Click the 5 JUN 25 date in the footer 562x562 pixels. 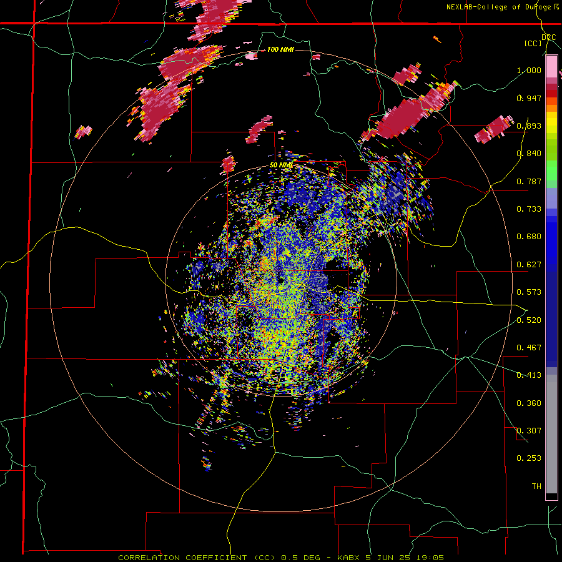[x=388, y=558]
